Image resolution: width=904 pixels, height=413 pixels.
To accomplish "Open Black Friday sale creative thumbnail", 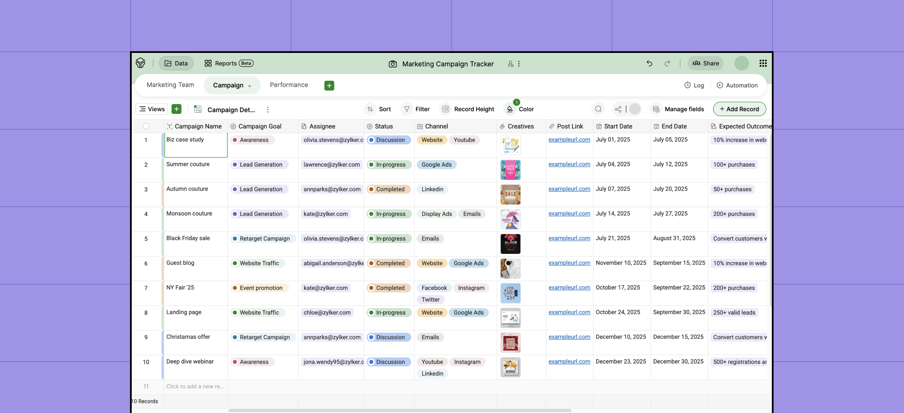I will (511, 244).
